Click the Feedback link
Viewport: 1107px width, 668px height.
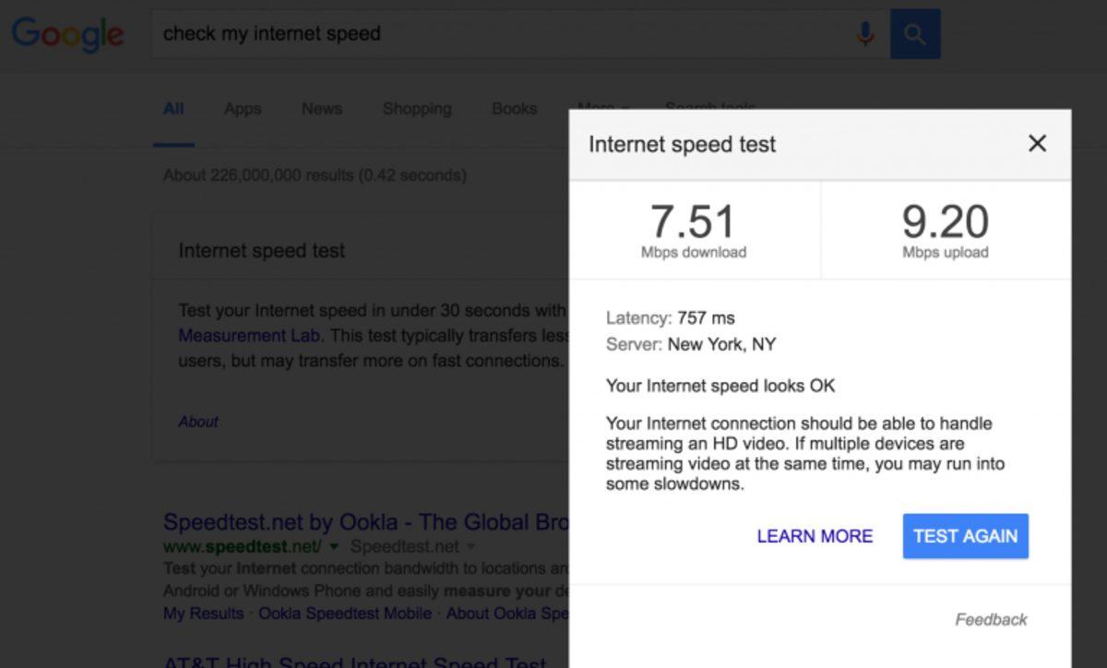tap(990, 619)
